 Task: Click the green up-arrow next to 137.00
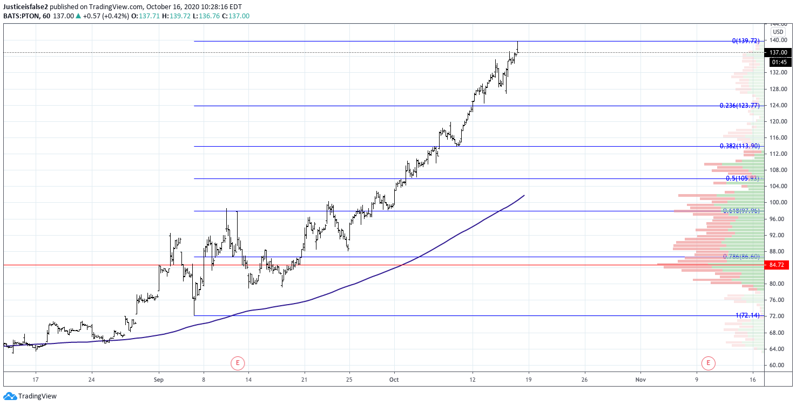pyautogui.click(x=78, y=16)
